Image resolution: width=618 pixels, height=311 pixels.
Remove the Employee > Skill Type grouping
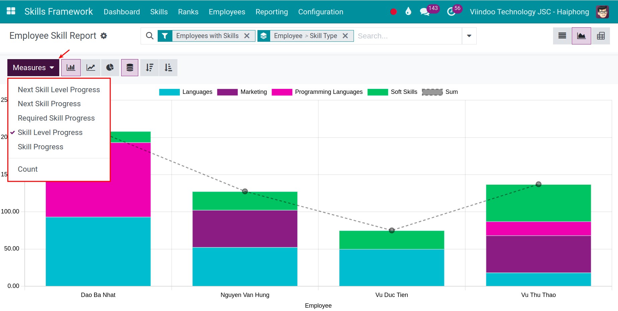[x=345, y=36]
